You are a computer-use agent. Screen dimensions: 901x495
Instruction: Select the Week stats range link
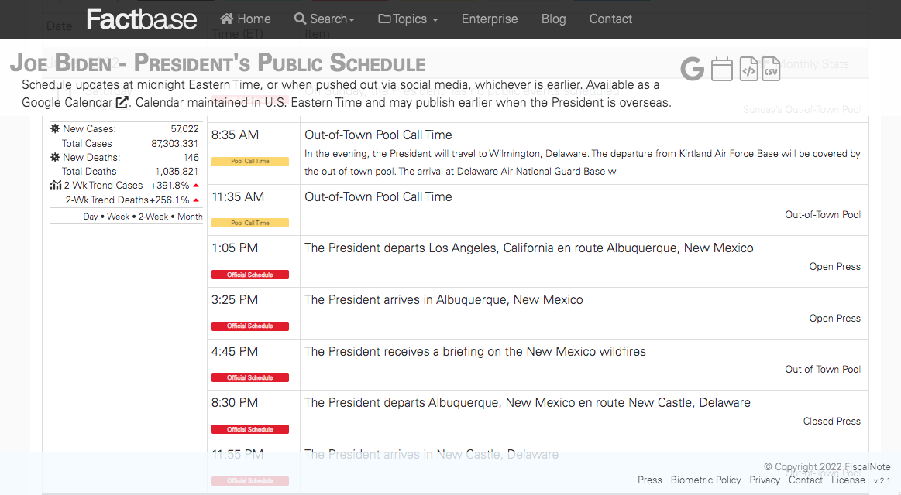118,217
